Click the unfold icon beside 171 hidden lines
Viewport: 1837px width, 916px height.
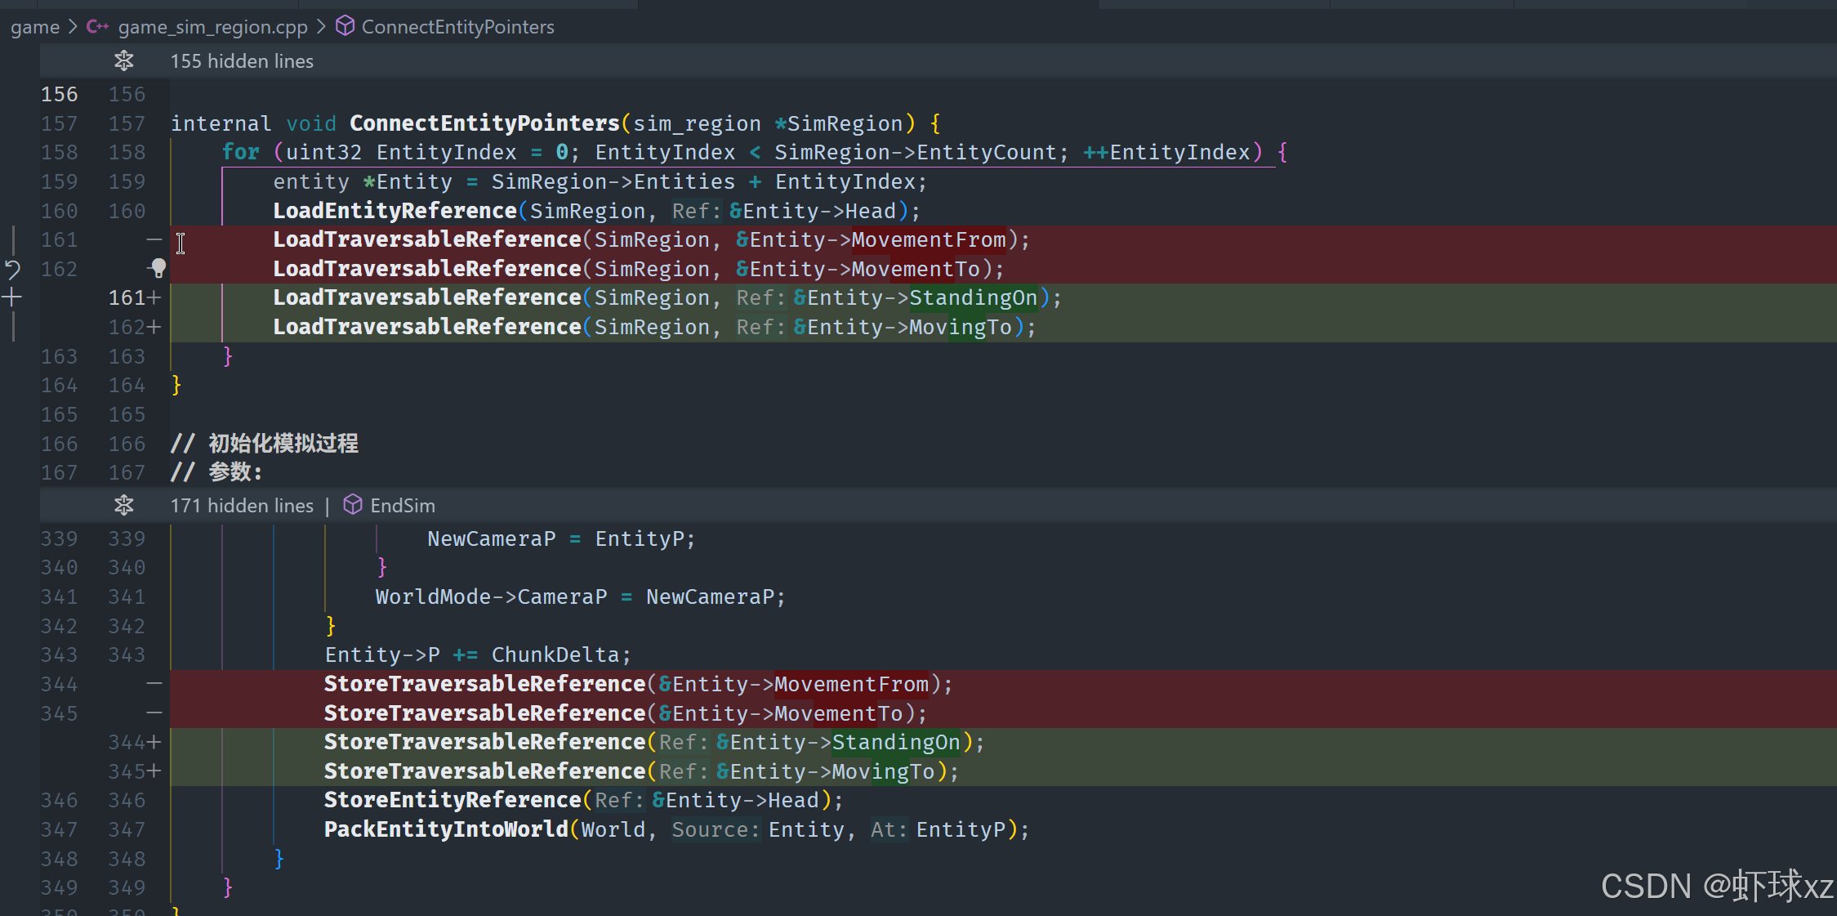(124, 505)
